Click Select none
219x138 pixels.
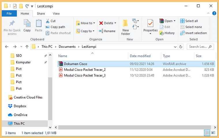tap(191, 27)
